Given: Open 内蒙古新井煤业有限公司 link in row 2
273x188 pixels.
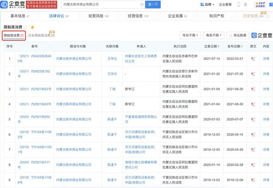Looking at the screenshot, I should [x=74, y=74].
